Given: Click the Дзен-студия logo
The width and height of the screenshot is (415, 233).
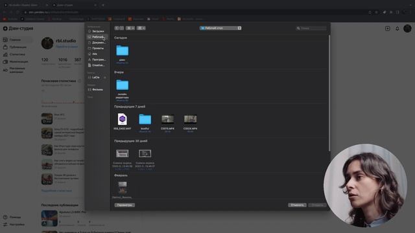Looking at the screenshot, I should tap(18, 28).
